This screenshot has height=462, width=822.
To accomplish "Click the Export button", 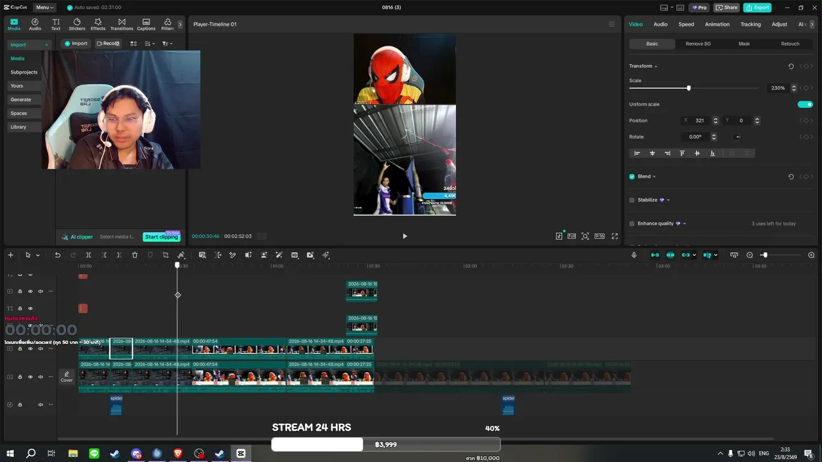I will pos(757,8).
